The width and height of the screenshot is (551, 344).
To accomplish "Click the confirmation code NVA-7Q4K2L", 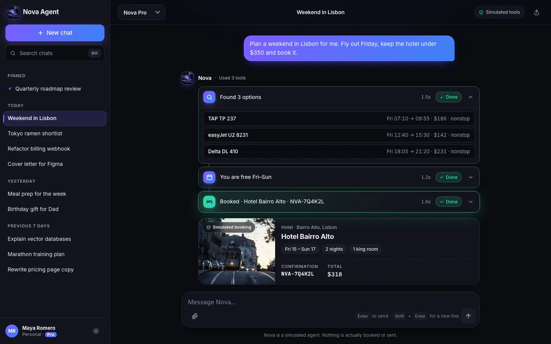I will [x=298, y=274].
